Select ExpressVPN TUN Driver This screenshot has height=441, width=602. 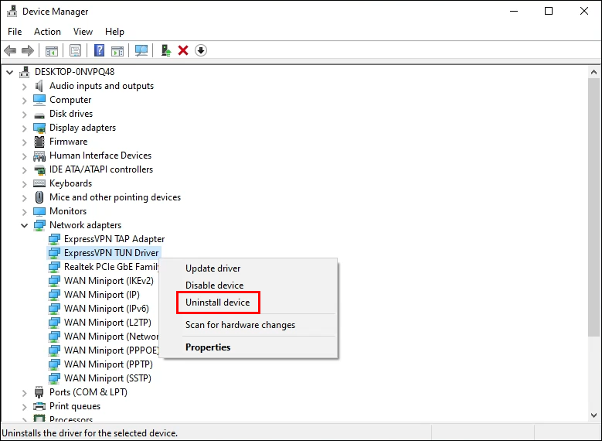coord(111,253)
